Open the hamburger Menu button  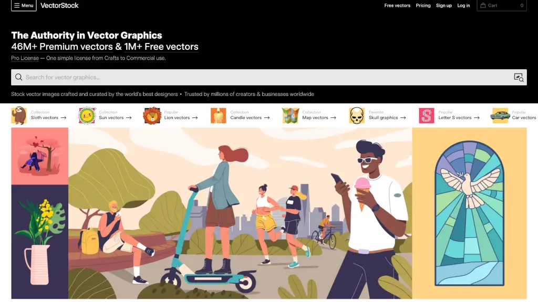[x=24, y=5]
